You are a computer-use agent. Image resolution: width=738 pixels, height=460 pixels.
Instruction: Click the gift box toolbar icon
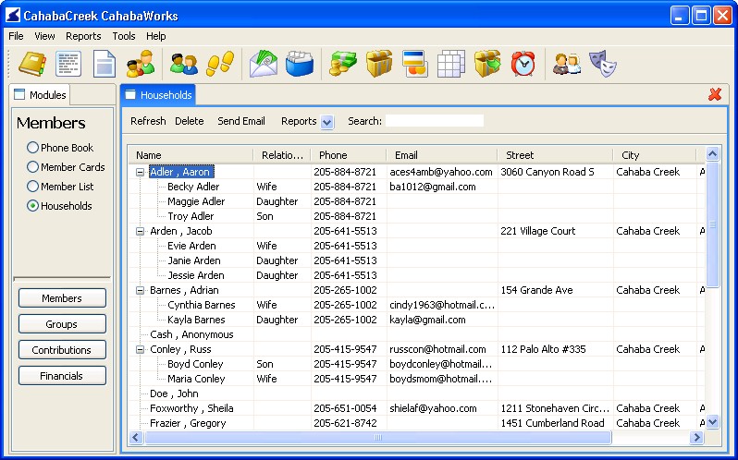pyautogui.click(x=378, y=64)
